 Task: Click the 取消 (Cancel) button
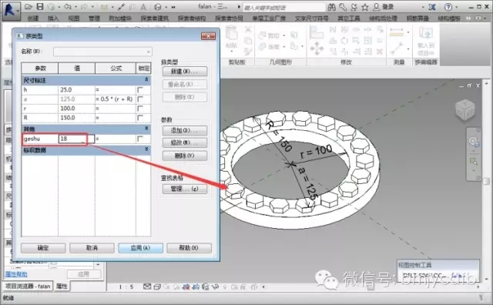92,248
